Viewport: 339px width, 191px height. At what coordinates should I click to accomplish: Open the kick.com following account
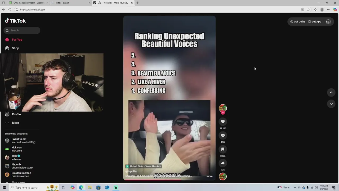14,149
